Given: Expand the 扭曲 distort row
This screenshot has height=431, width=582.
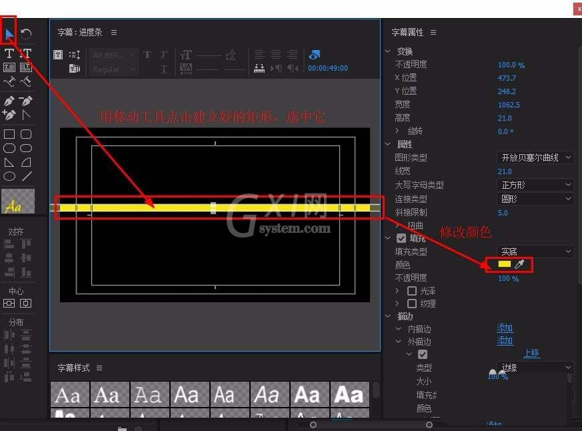Looking at the screenshot, I should click(398, 225).
